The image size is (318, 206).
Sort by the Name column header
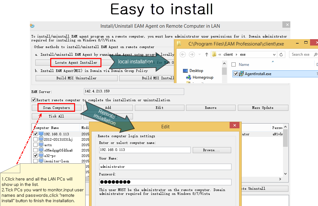244,65
